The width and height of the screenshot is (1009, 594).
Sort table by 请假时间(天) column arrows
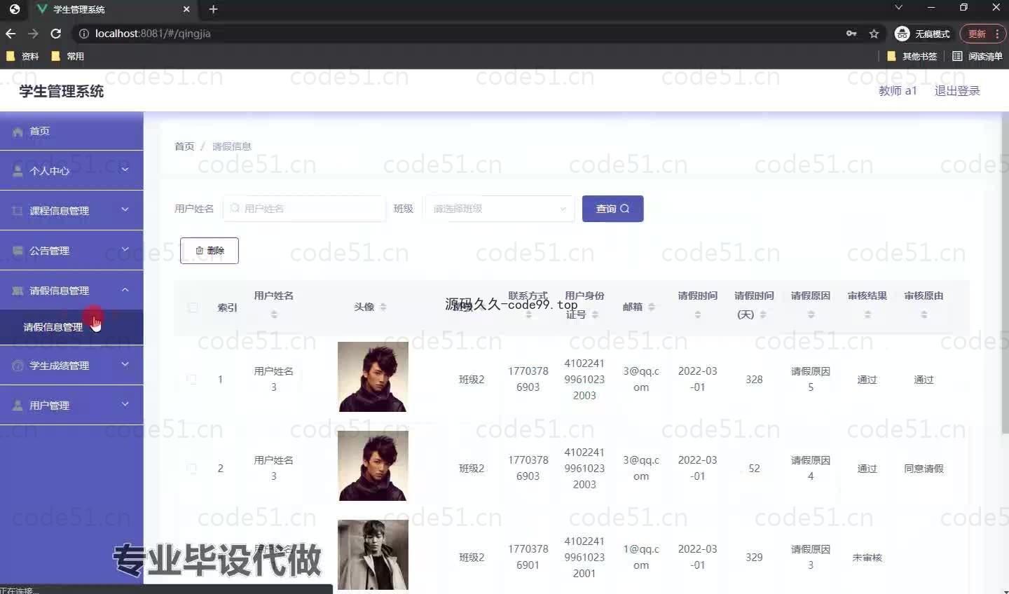[762, 315]
